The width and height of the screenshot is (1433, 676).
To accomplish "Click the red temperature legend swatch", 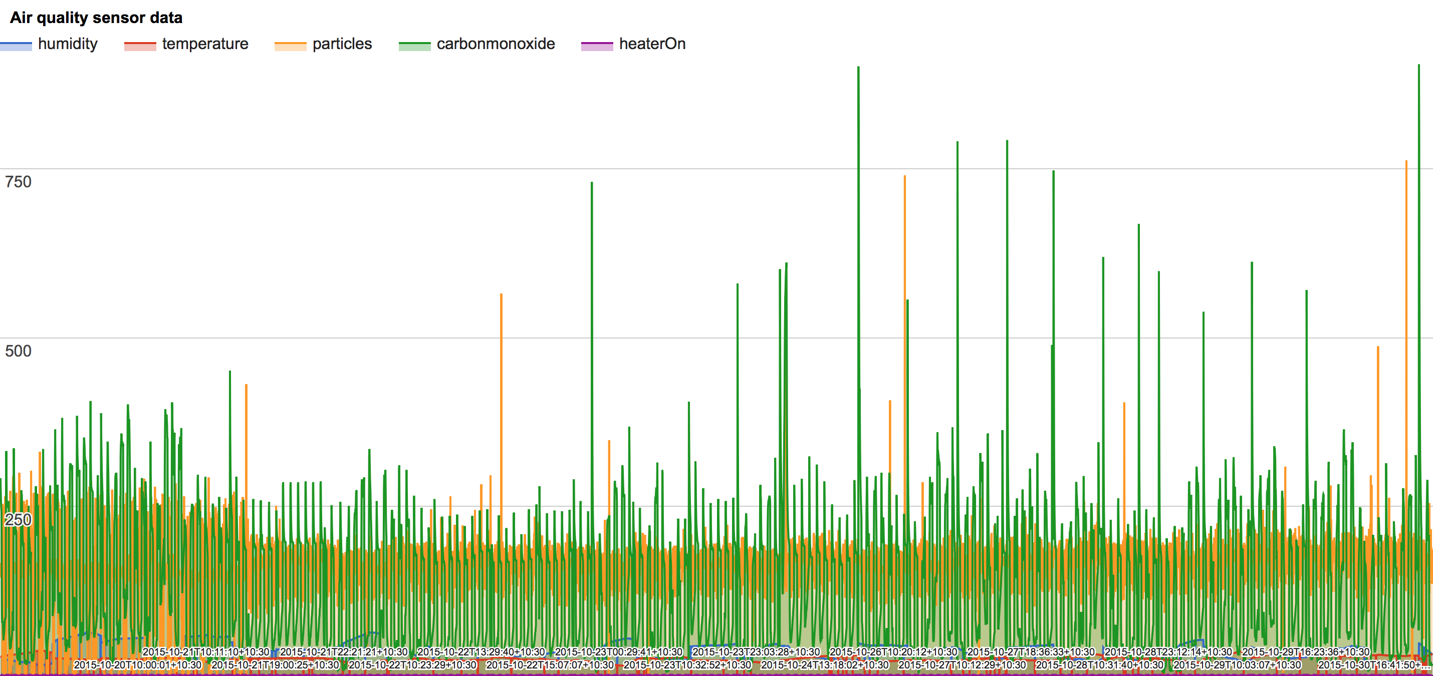I will click(x=140, y=46).
